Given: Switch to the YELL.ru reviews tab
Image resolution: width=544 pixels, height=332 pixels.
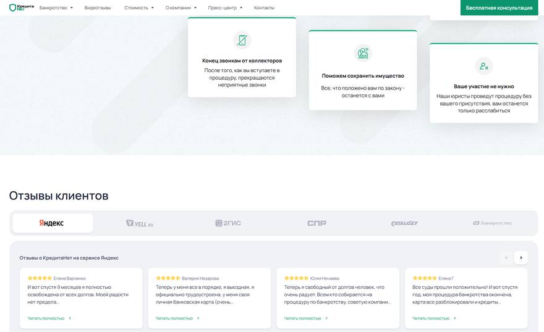Looking at the screenshot, I should tap(140, 223).
